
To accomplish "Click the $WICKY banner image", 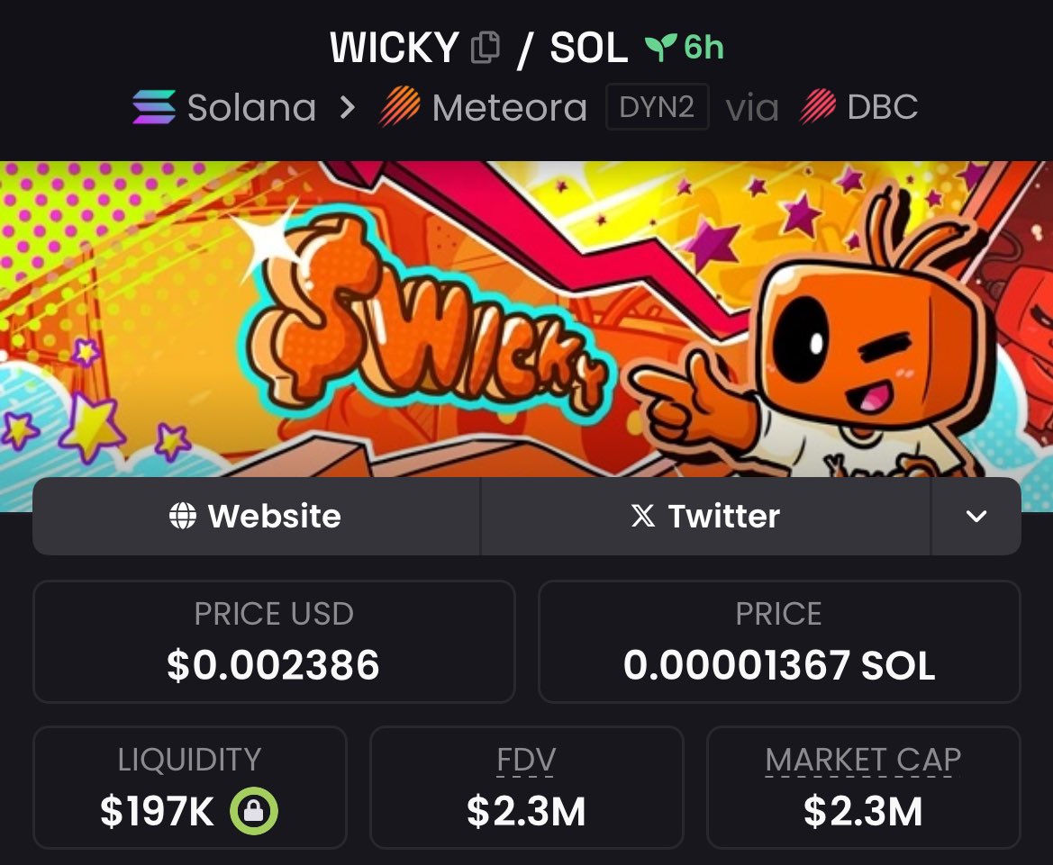I will 526,320.
